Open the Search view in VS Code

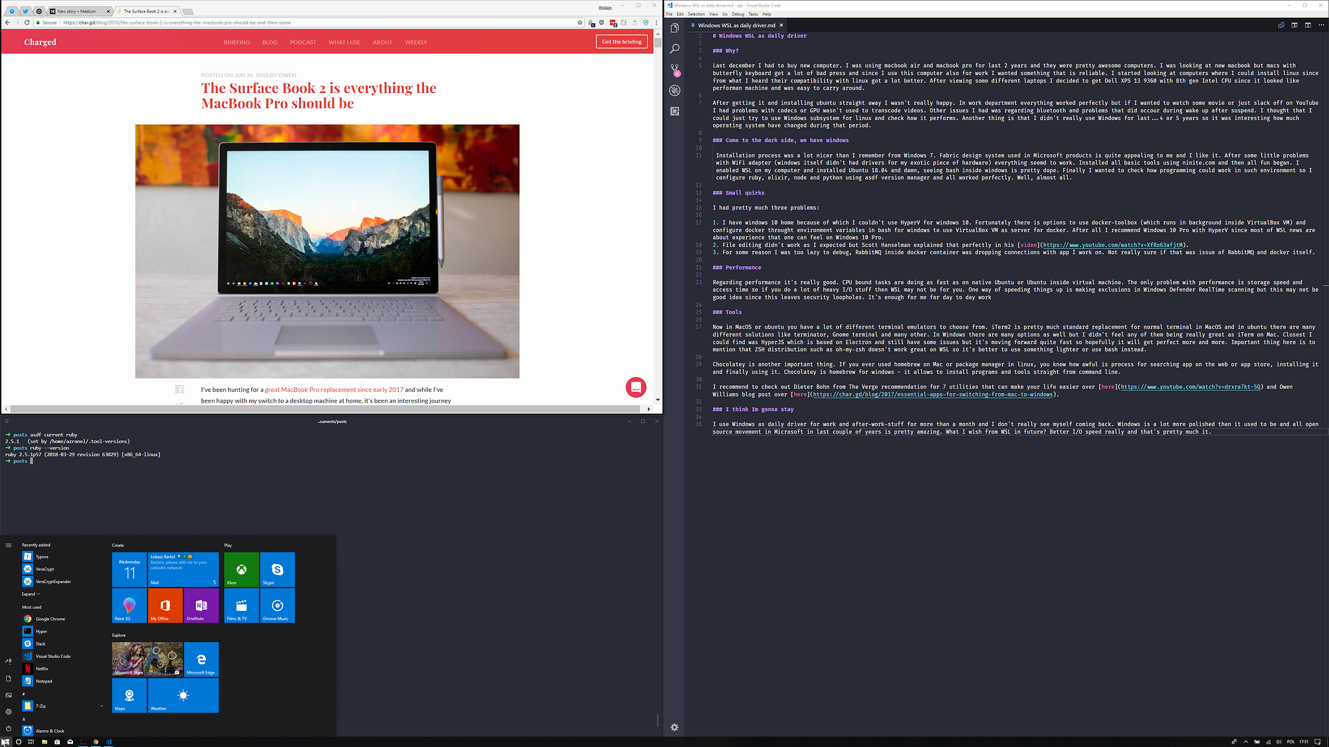point(675,48)
